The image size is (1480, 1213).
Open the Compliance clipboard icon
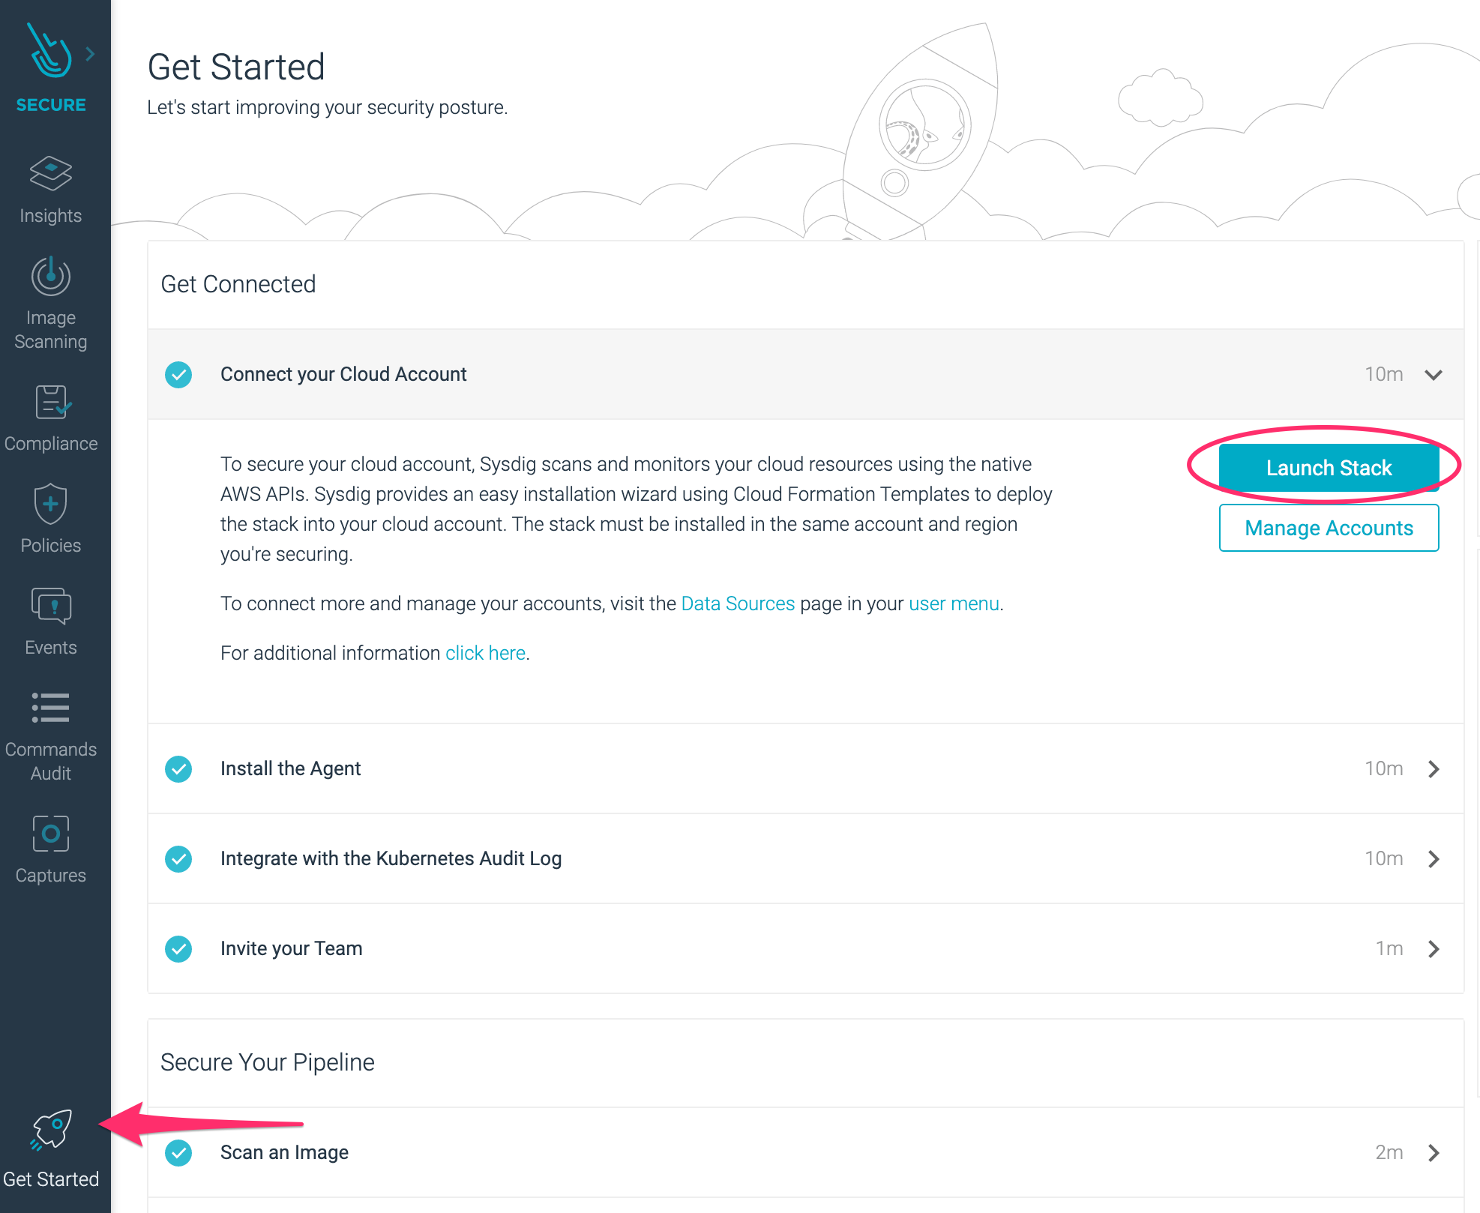pos(52,402)
